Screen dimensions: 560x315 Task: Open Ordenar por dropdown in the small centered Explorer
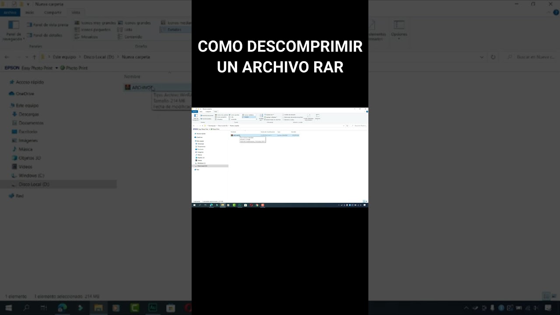click(261, 117)
